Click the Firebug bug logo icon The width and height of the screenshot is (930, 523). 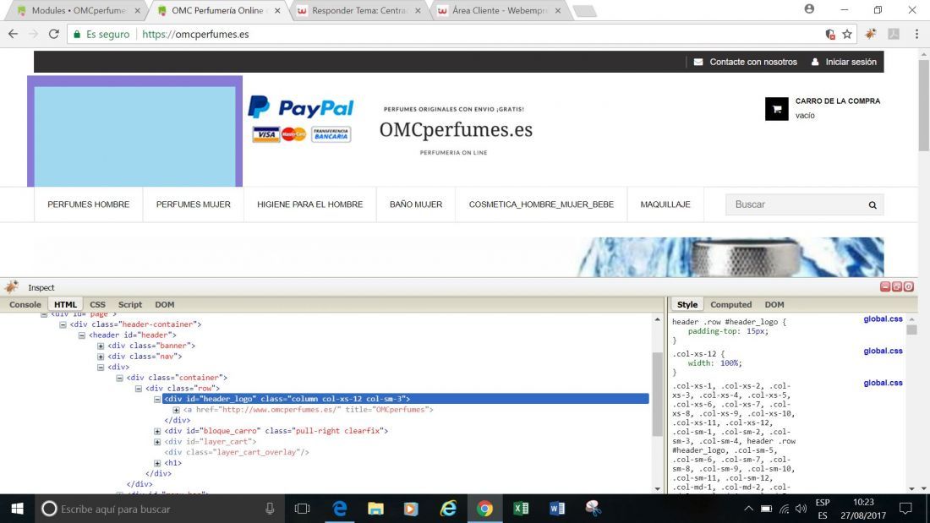pyautogui.click(x=11, y=287)
